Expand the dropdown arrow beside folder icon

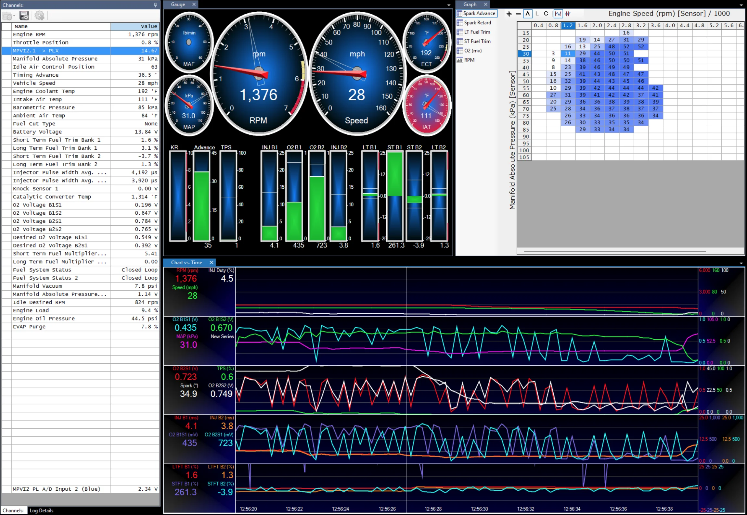(14, 16)
